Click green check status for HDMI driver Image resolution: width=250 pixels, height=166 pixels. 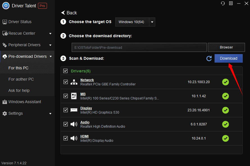click(x=226, y=138)
